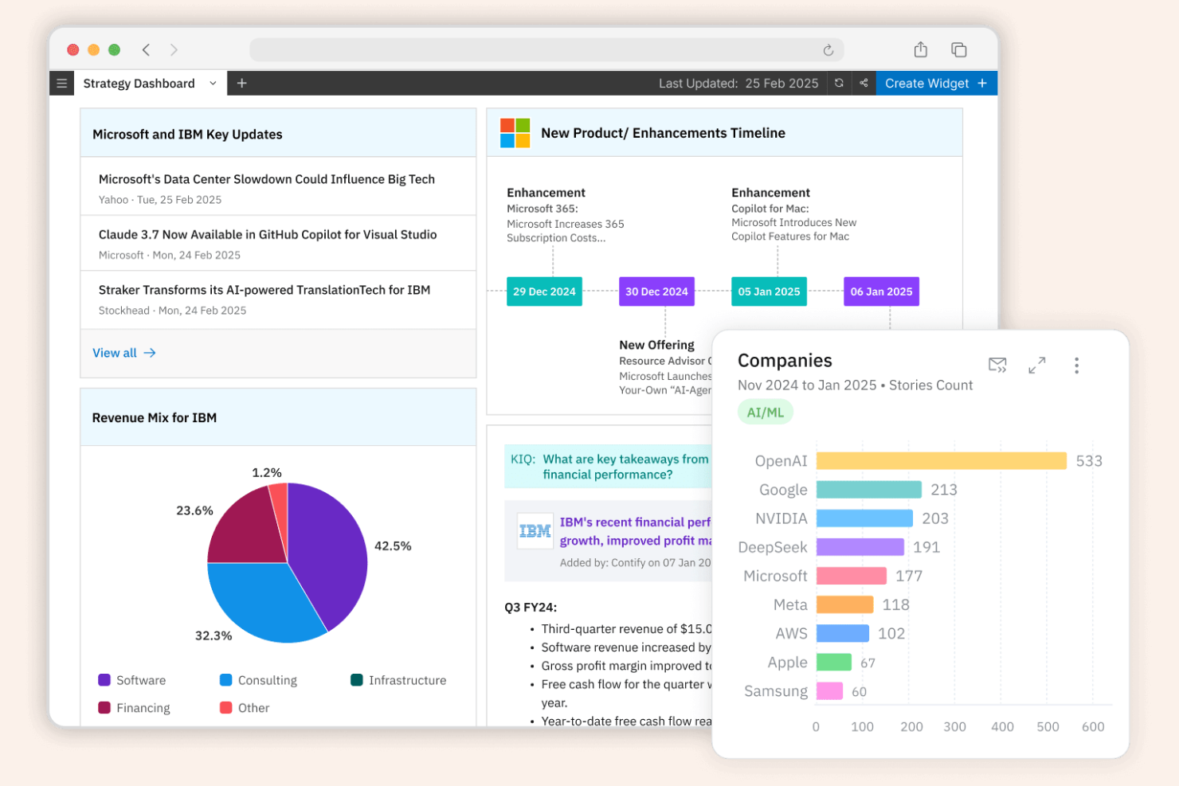The width and height of the screenshot is (1179, 786).
Task: Click the Create Widget button
Action: (936, 83)
